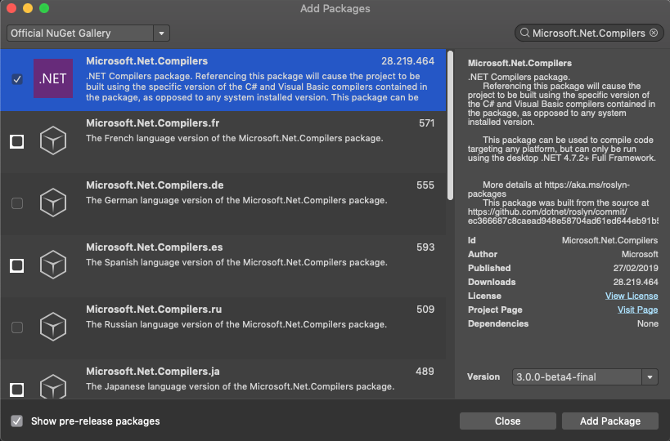This screenshot has width=670, height=441.
Task: Check the Microsoft.Net.Compilers.fr checkbox
Action: (x=16, y=141)
